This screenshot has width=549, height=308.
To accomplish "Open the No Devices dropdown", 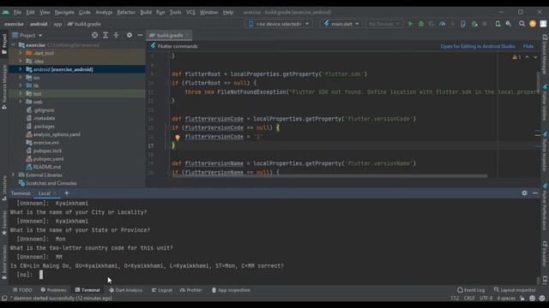I will point(383,24).
